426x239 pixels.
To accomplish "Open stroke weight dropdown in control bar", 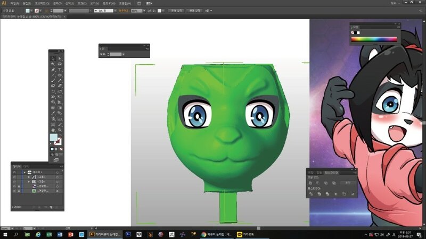I will [x=65, y=11].
